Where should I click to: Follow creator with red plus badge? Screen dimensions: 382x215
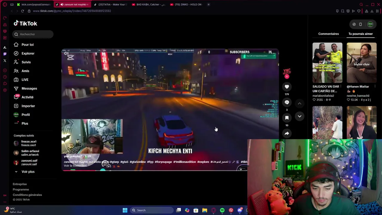click(287, 76)
